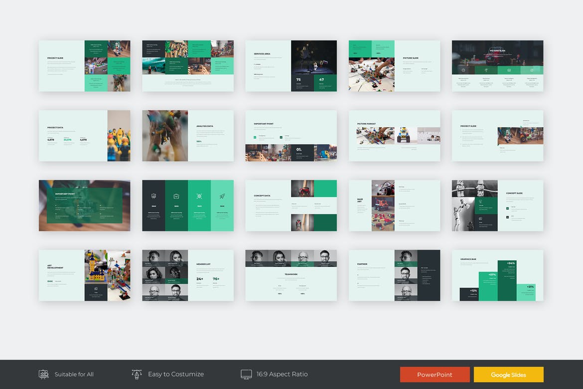The width and height of the screenshot is (583, 389).
Task: Click the 16:9 Aspect Ratio label
Action: [282, 374]
